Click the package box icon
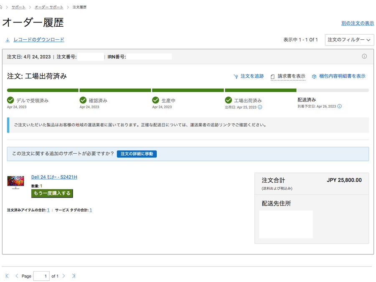Screen dimensions: 376x282 (314, 76)
